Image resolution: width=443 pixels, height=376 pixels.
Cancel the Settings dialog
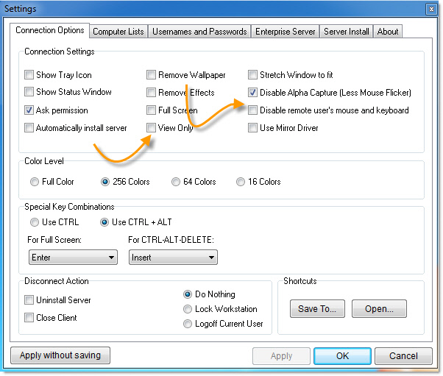click(403, 356)
